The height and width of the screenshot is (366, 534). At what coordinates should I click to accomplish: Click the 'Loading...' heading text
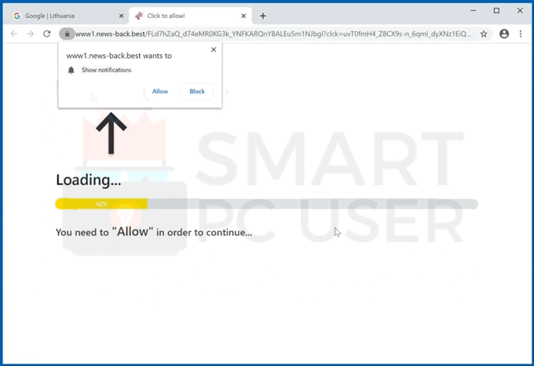[89, 179]
